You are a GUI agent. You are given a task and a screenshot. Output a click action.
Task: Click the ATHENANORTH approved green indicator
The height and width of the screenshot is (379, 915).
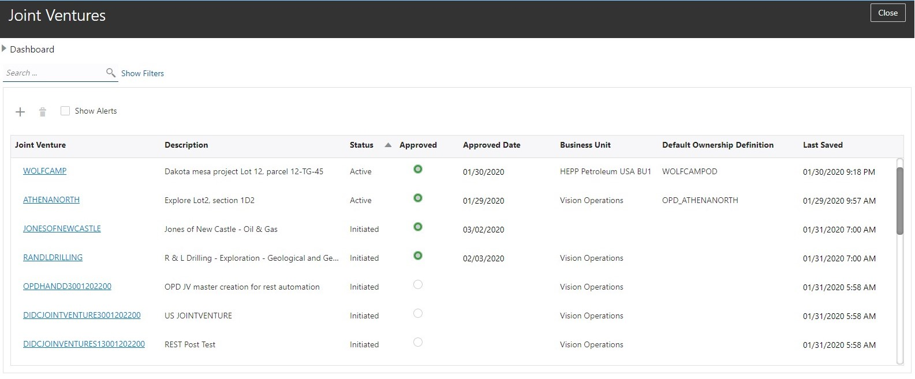click(418, 198)
